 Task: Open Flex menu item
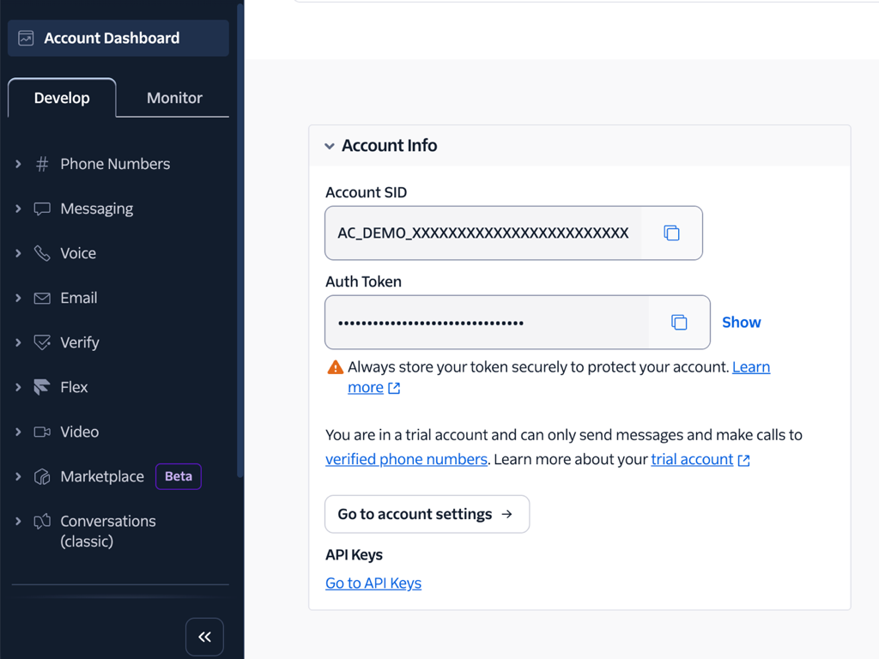pyautogui.click(x=74, y=387)
